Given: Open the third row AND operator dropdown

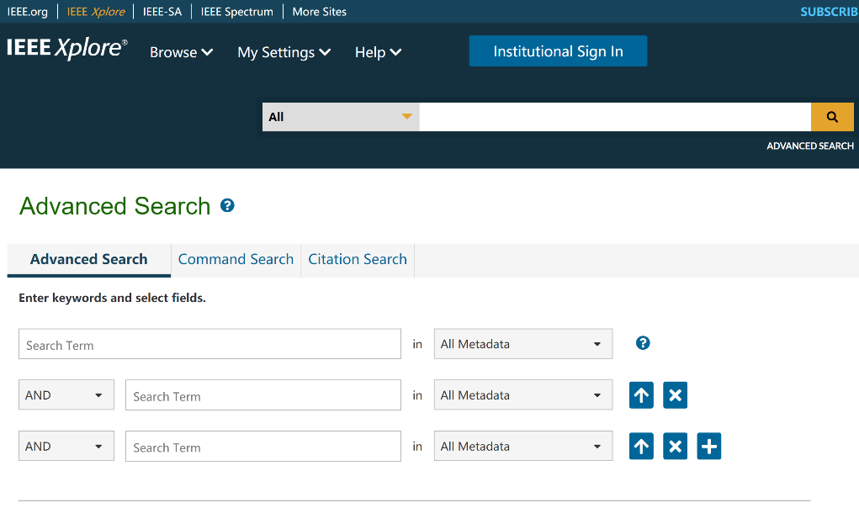Looking at the screenshot, I should (66, 447).
